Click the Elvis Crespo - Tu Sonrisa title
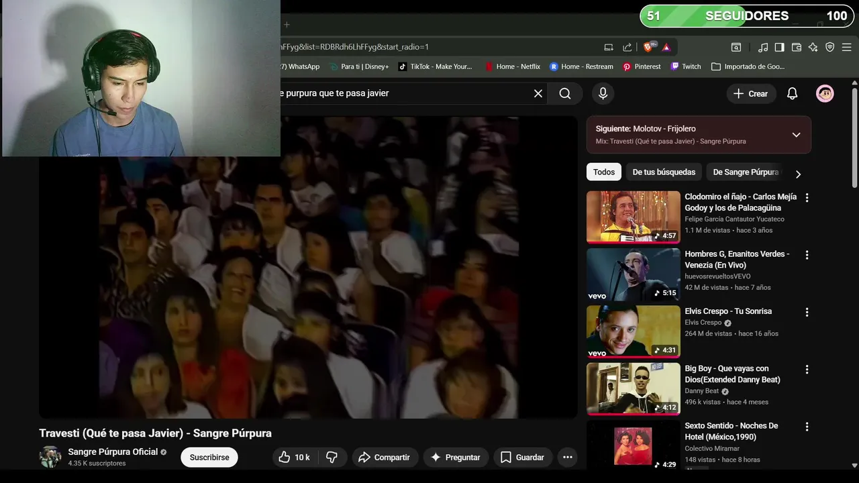Viewport: 859px width, 483px height. [728, 311]
